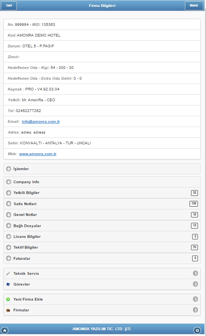This screenshot has height=336, width=206.
Task: Click the flag icon beside Görevler
Action: point(8,284)
